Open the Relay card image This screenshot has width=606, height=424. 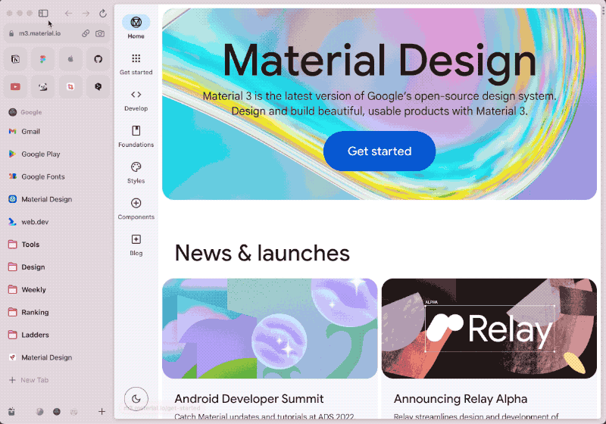489,329
